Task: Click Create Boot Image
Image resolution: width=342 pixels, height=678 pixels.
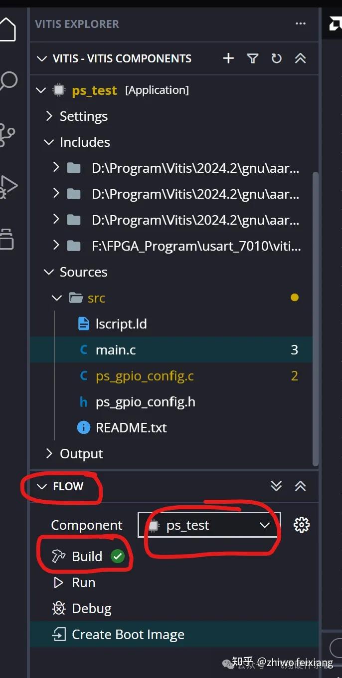Action: pyautogui.click(x=128, y=635)
